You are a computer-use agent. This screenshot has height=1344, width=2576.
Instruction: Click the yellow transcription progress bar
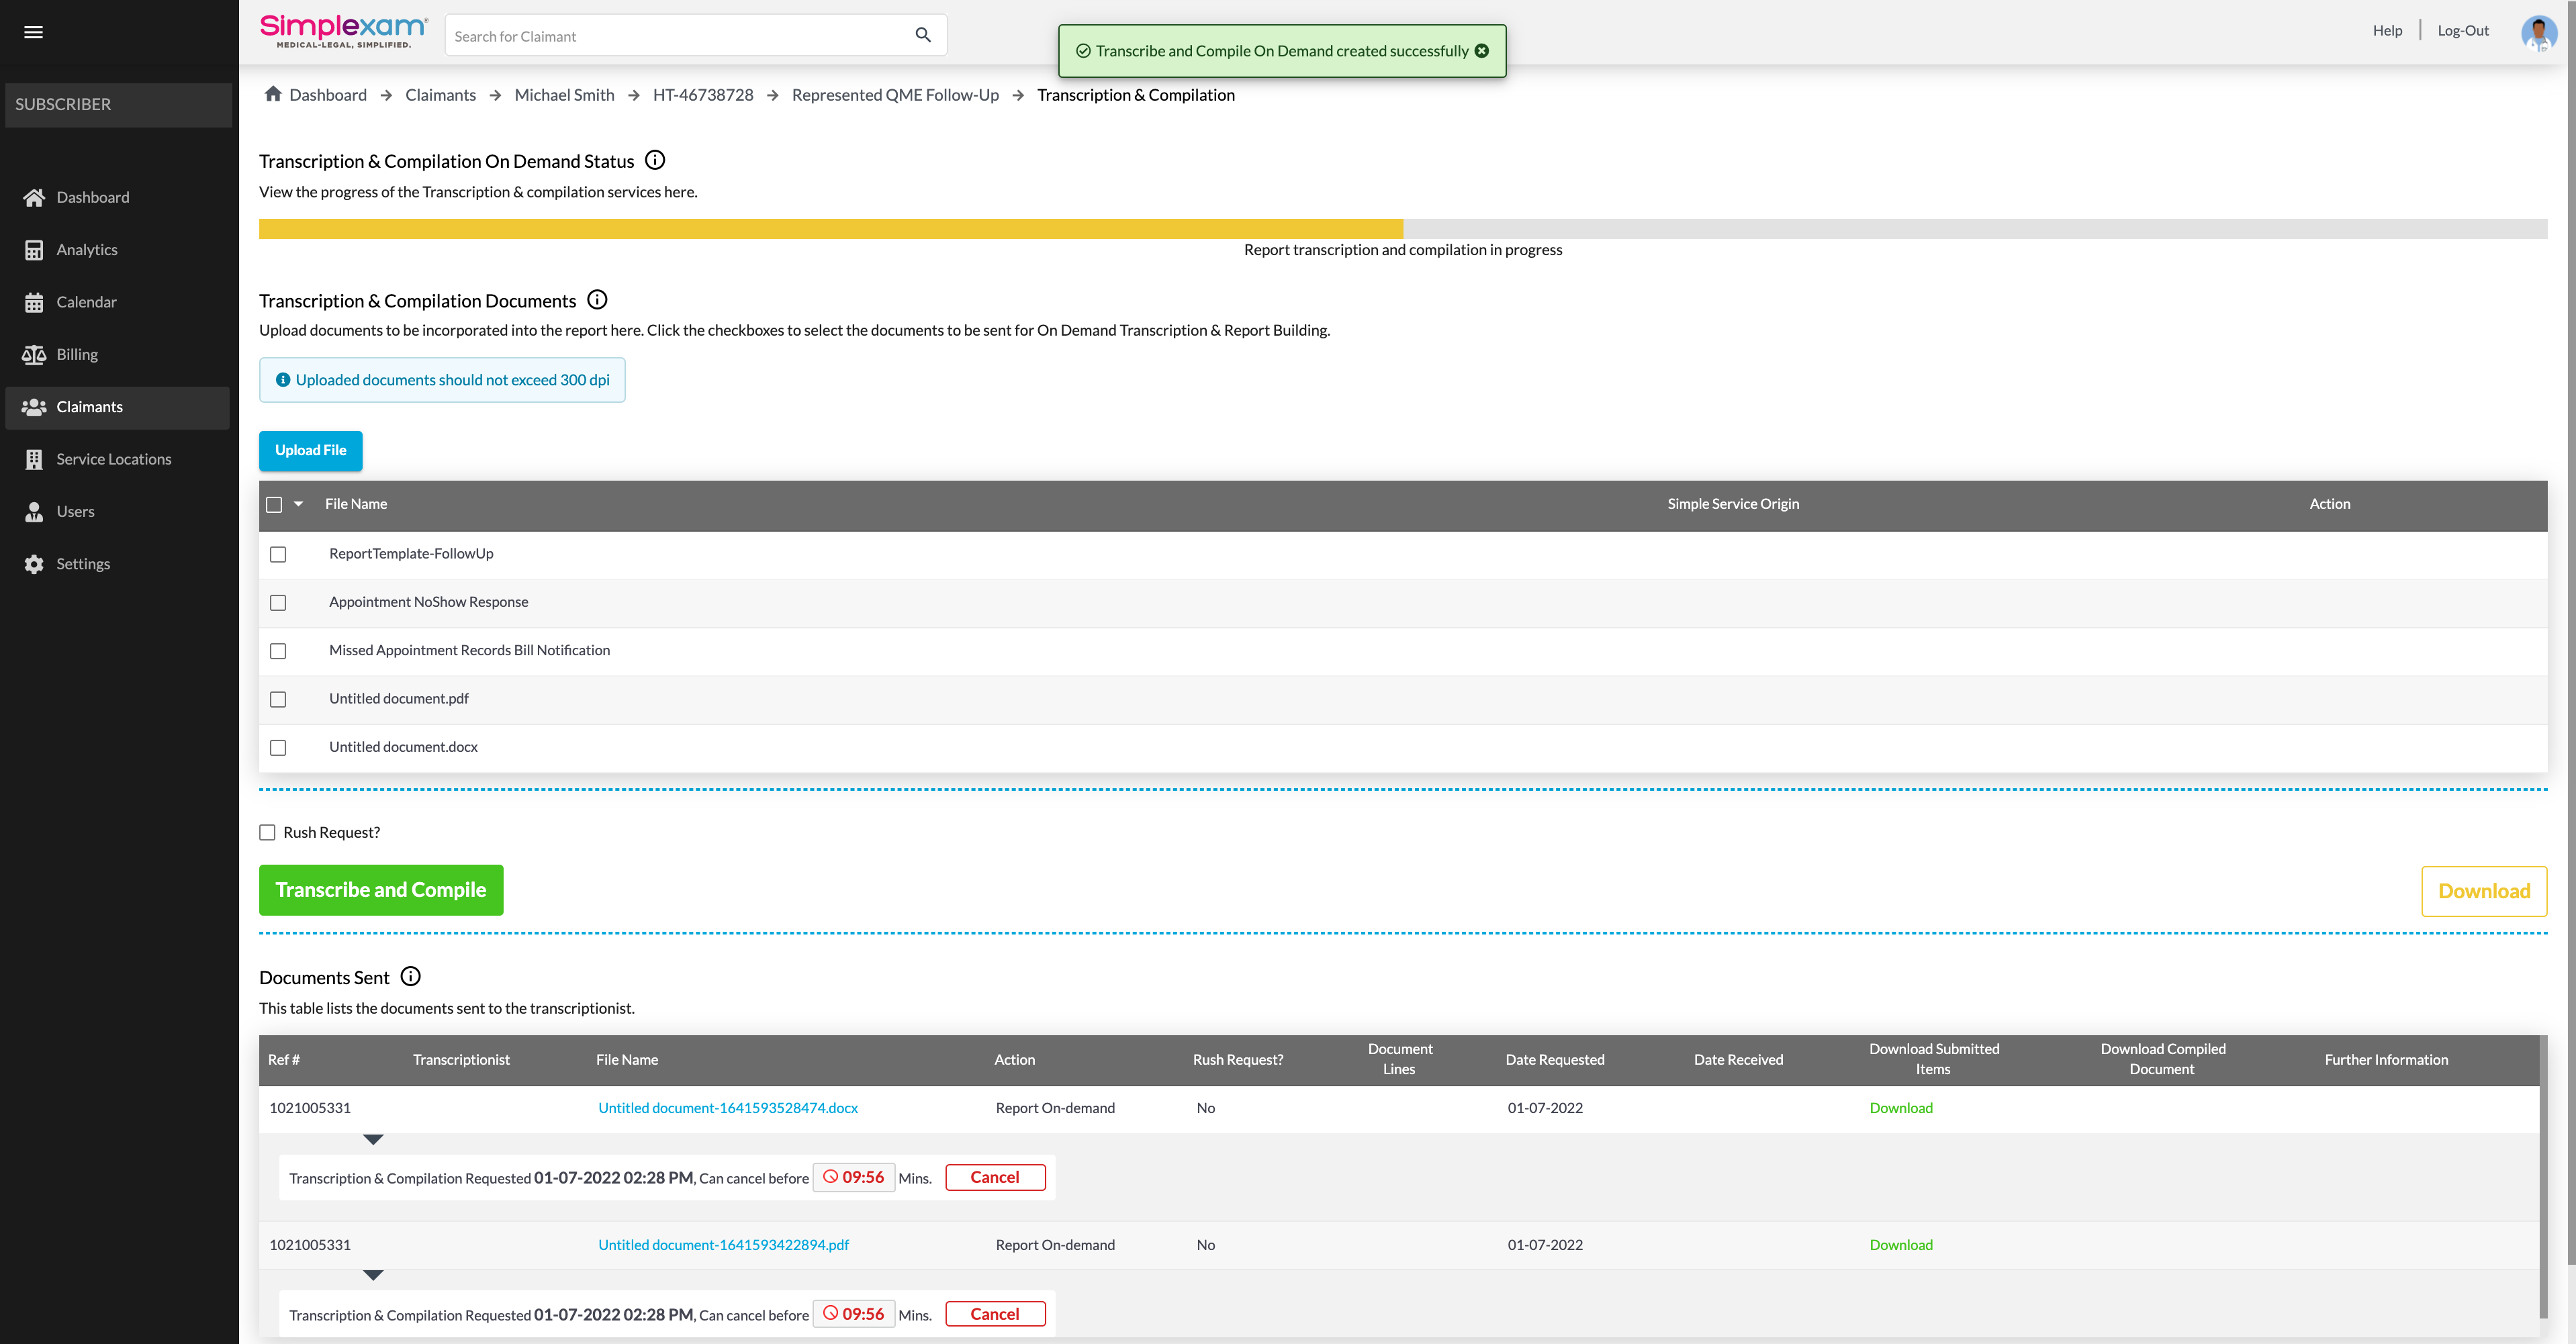(x=830, y=229)
